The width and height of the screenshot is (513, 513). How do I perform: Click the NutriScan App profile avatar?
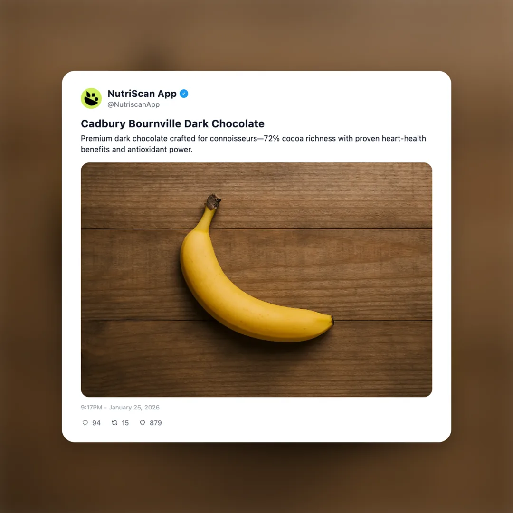pyautogui.click(x=91, y=98)
